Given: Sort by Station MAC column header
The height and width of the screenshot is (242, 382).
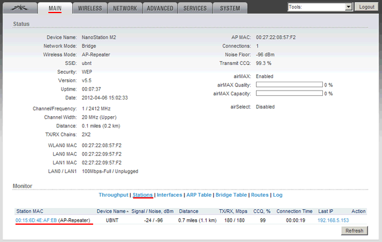Looking at the screenshot, I should click(x=30, y=211).
